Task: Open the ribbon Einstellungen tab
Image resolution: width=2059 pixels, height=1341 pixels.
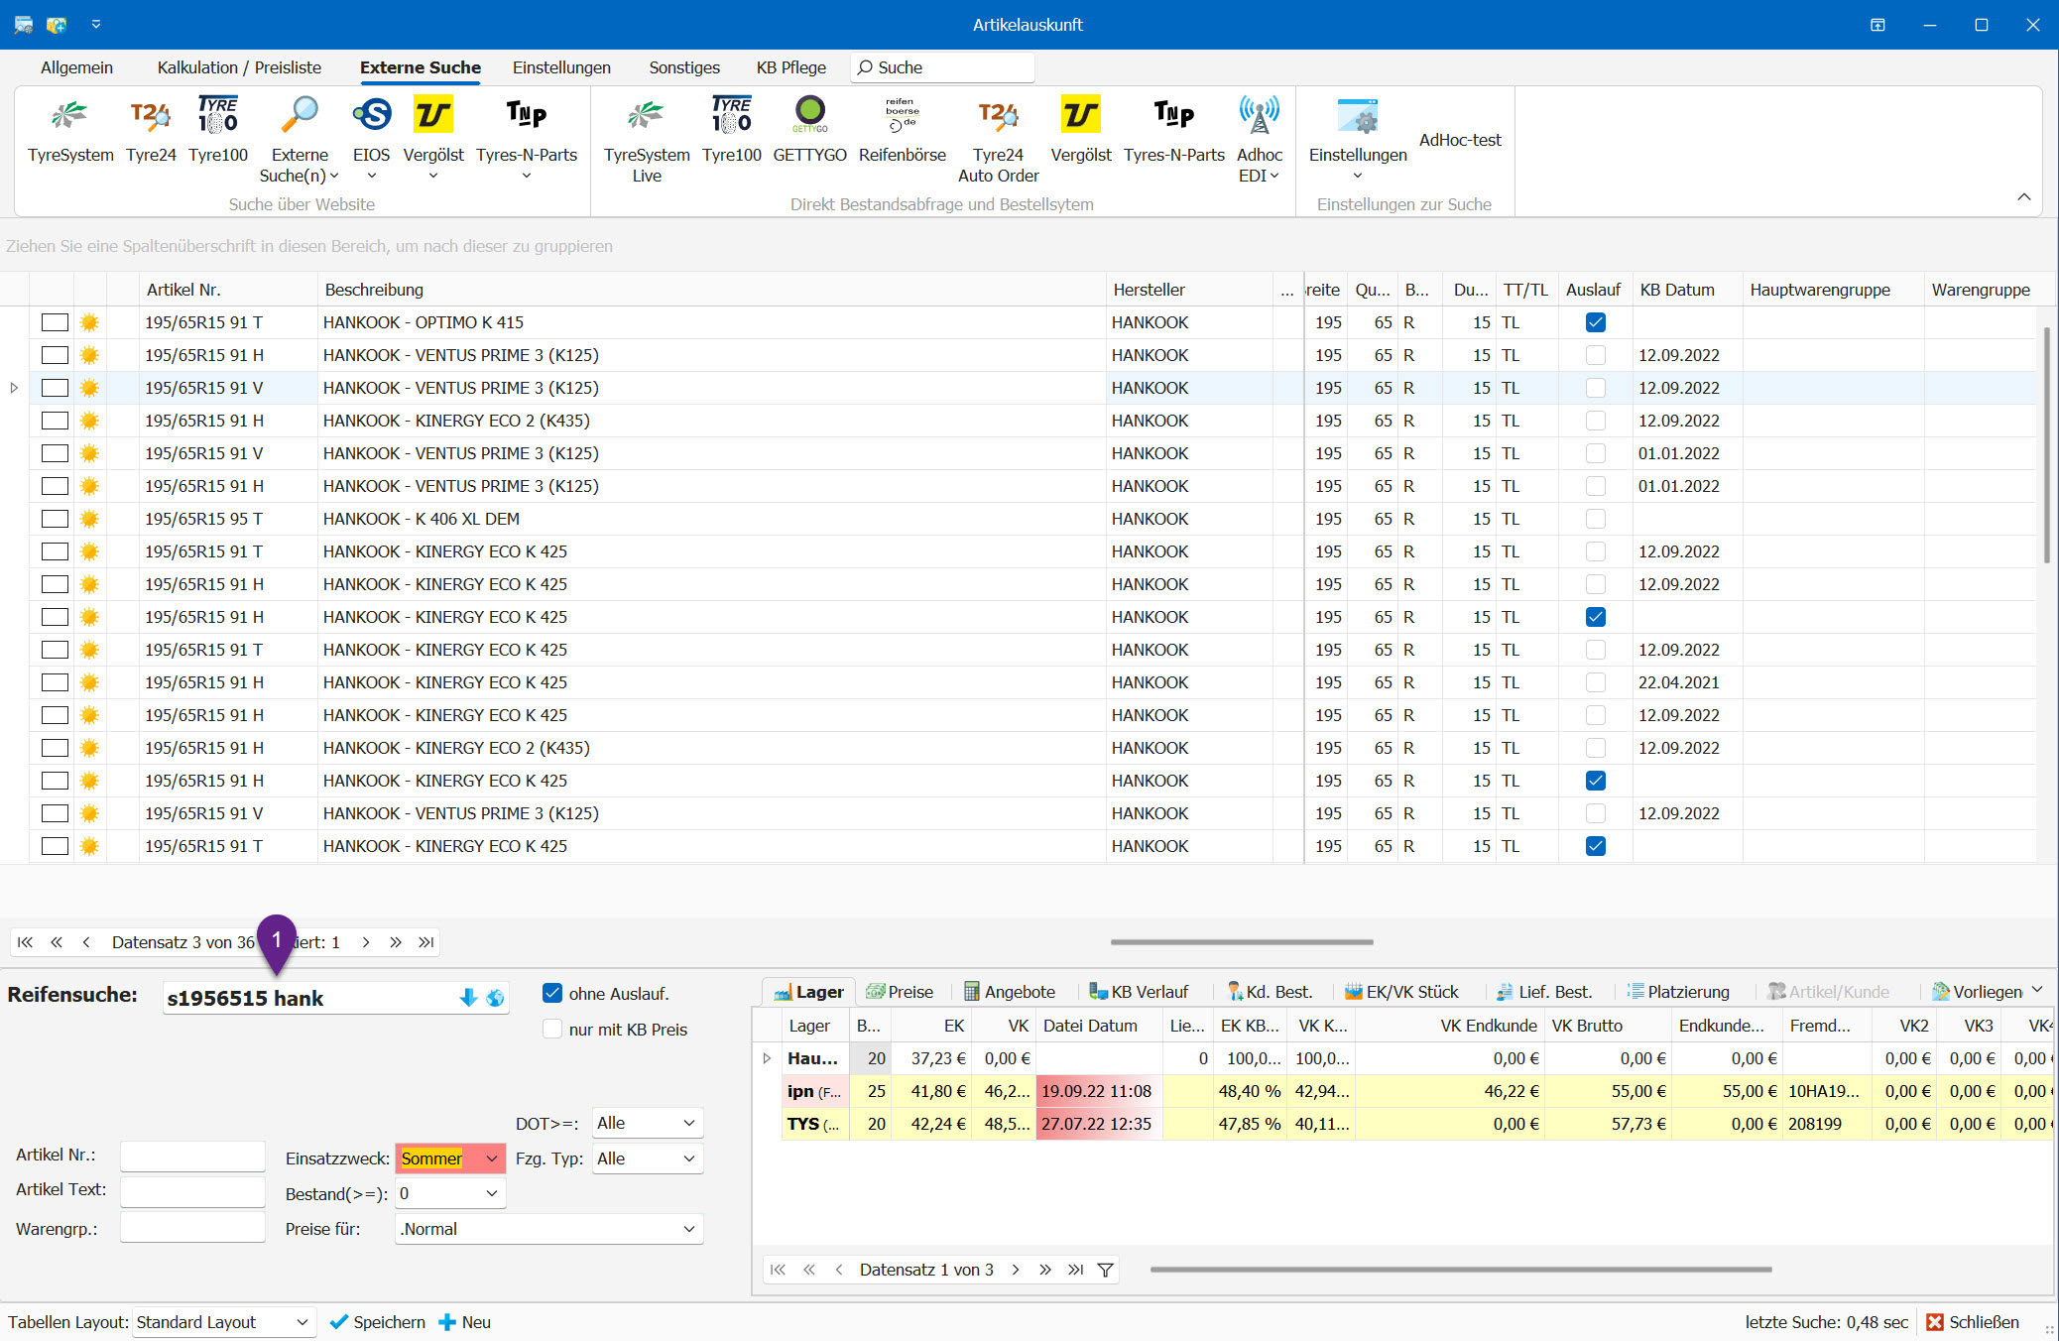Action: [561, 67]
